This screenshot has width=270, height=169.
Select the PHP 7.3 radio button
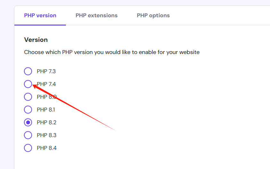28,71
